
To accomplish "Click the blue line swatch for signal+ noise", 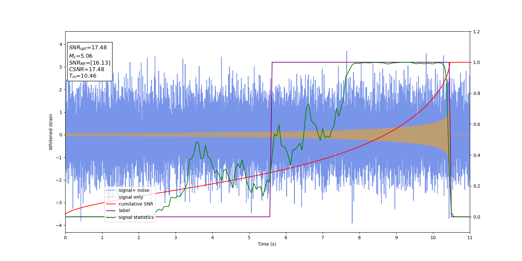I will pos(111,191).
